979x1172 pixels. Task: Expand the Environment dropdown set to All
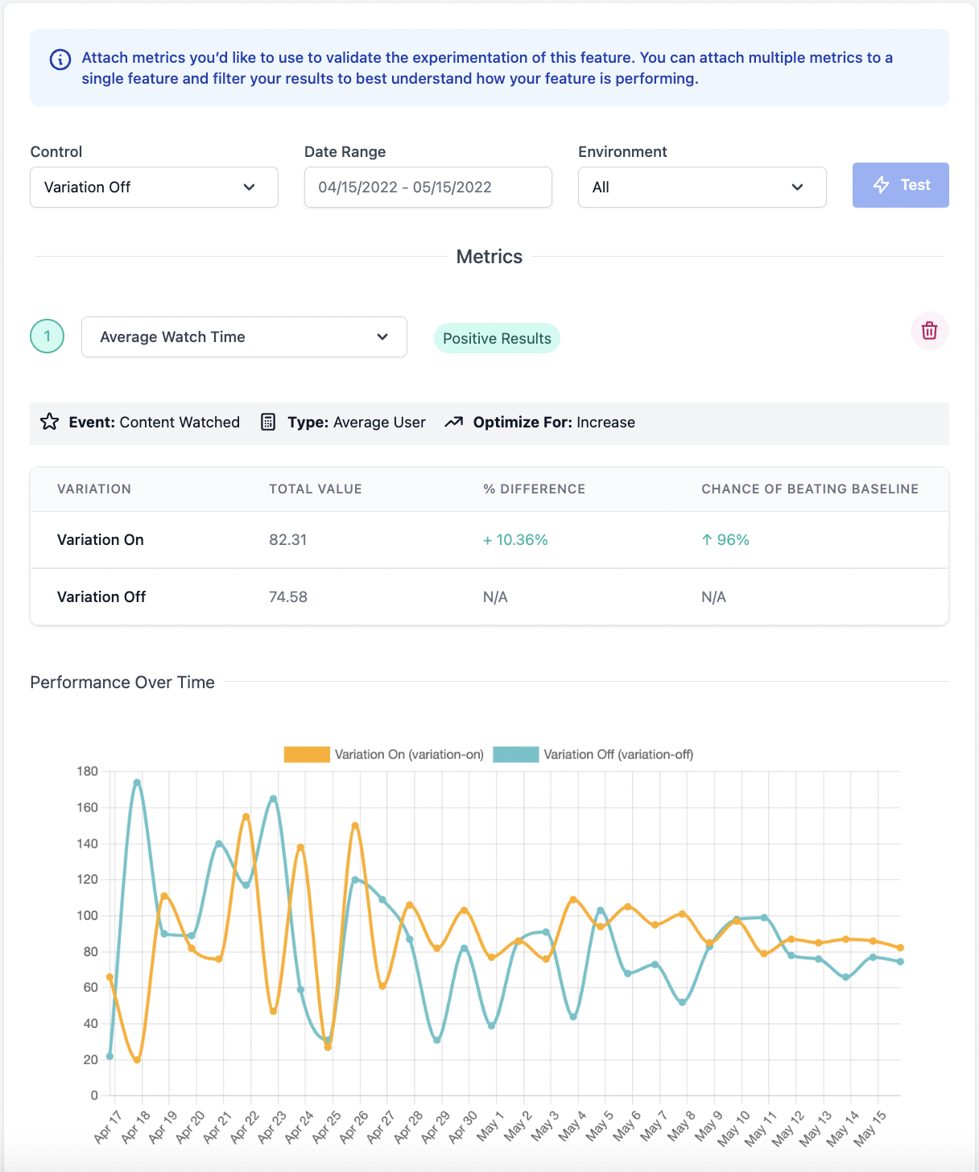click(x=701, y=187)
